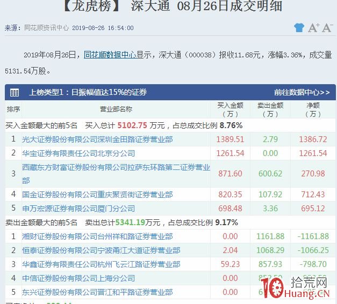Click buy amount cell 820.35
This screenshot has height=304, width=337.
tap(230, 195)
